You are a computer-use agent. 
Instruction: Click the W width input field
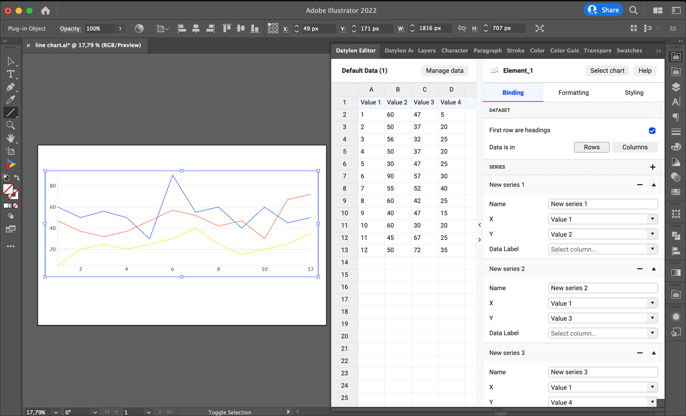[434, 28]
